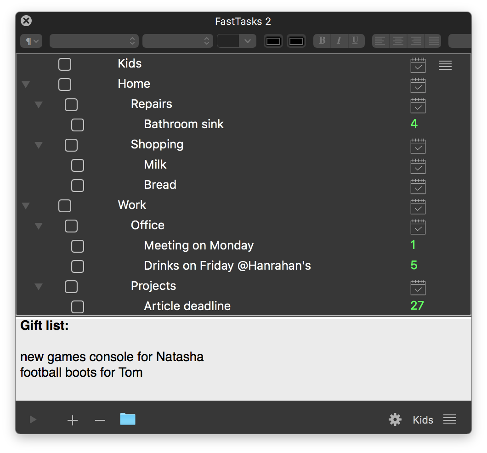Add a new task with the plus icon
This screenshot has width=487, height=453.
pyautogui.click(x=72, y=419)
